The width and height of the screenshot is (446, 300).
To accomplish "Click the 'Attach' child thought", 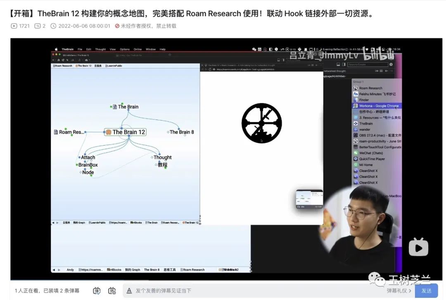I will tap(88, 157).
